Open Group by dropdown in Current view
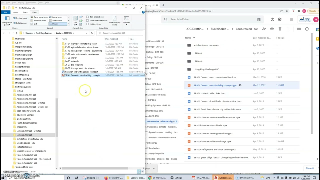 tap(81, 17)
